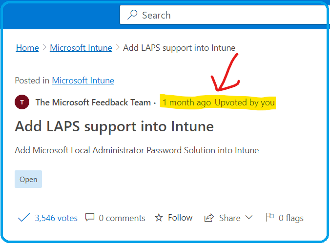The height and width of the screenshot is (244, 330).
Task: Click the Follow star icon
Action: click(x=159, y=218)
